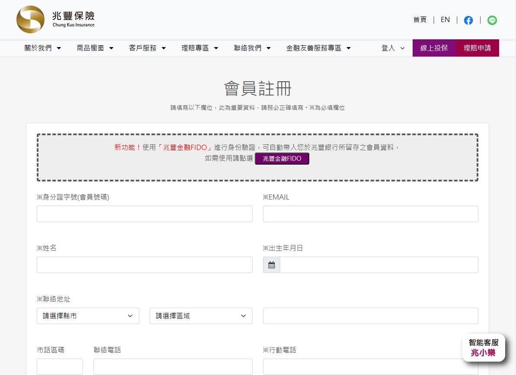This screenshot has height=375, width=516.
Task: Open the 理賠專區 menu
Action: 200,48
